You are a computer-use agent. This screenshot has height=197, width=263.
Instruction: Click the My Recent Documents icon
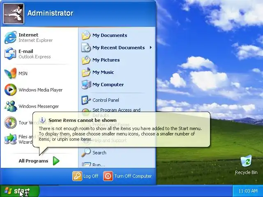click(x=86, y=48)
